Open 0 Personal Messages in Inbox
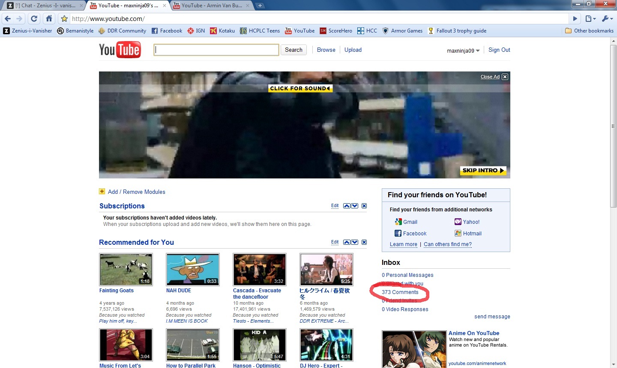Screen dimensions: 617x368 (407, 275)
